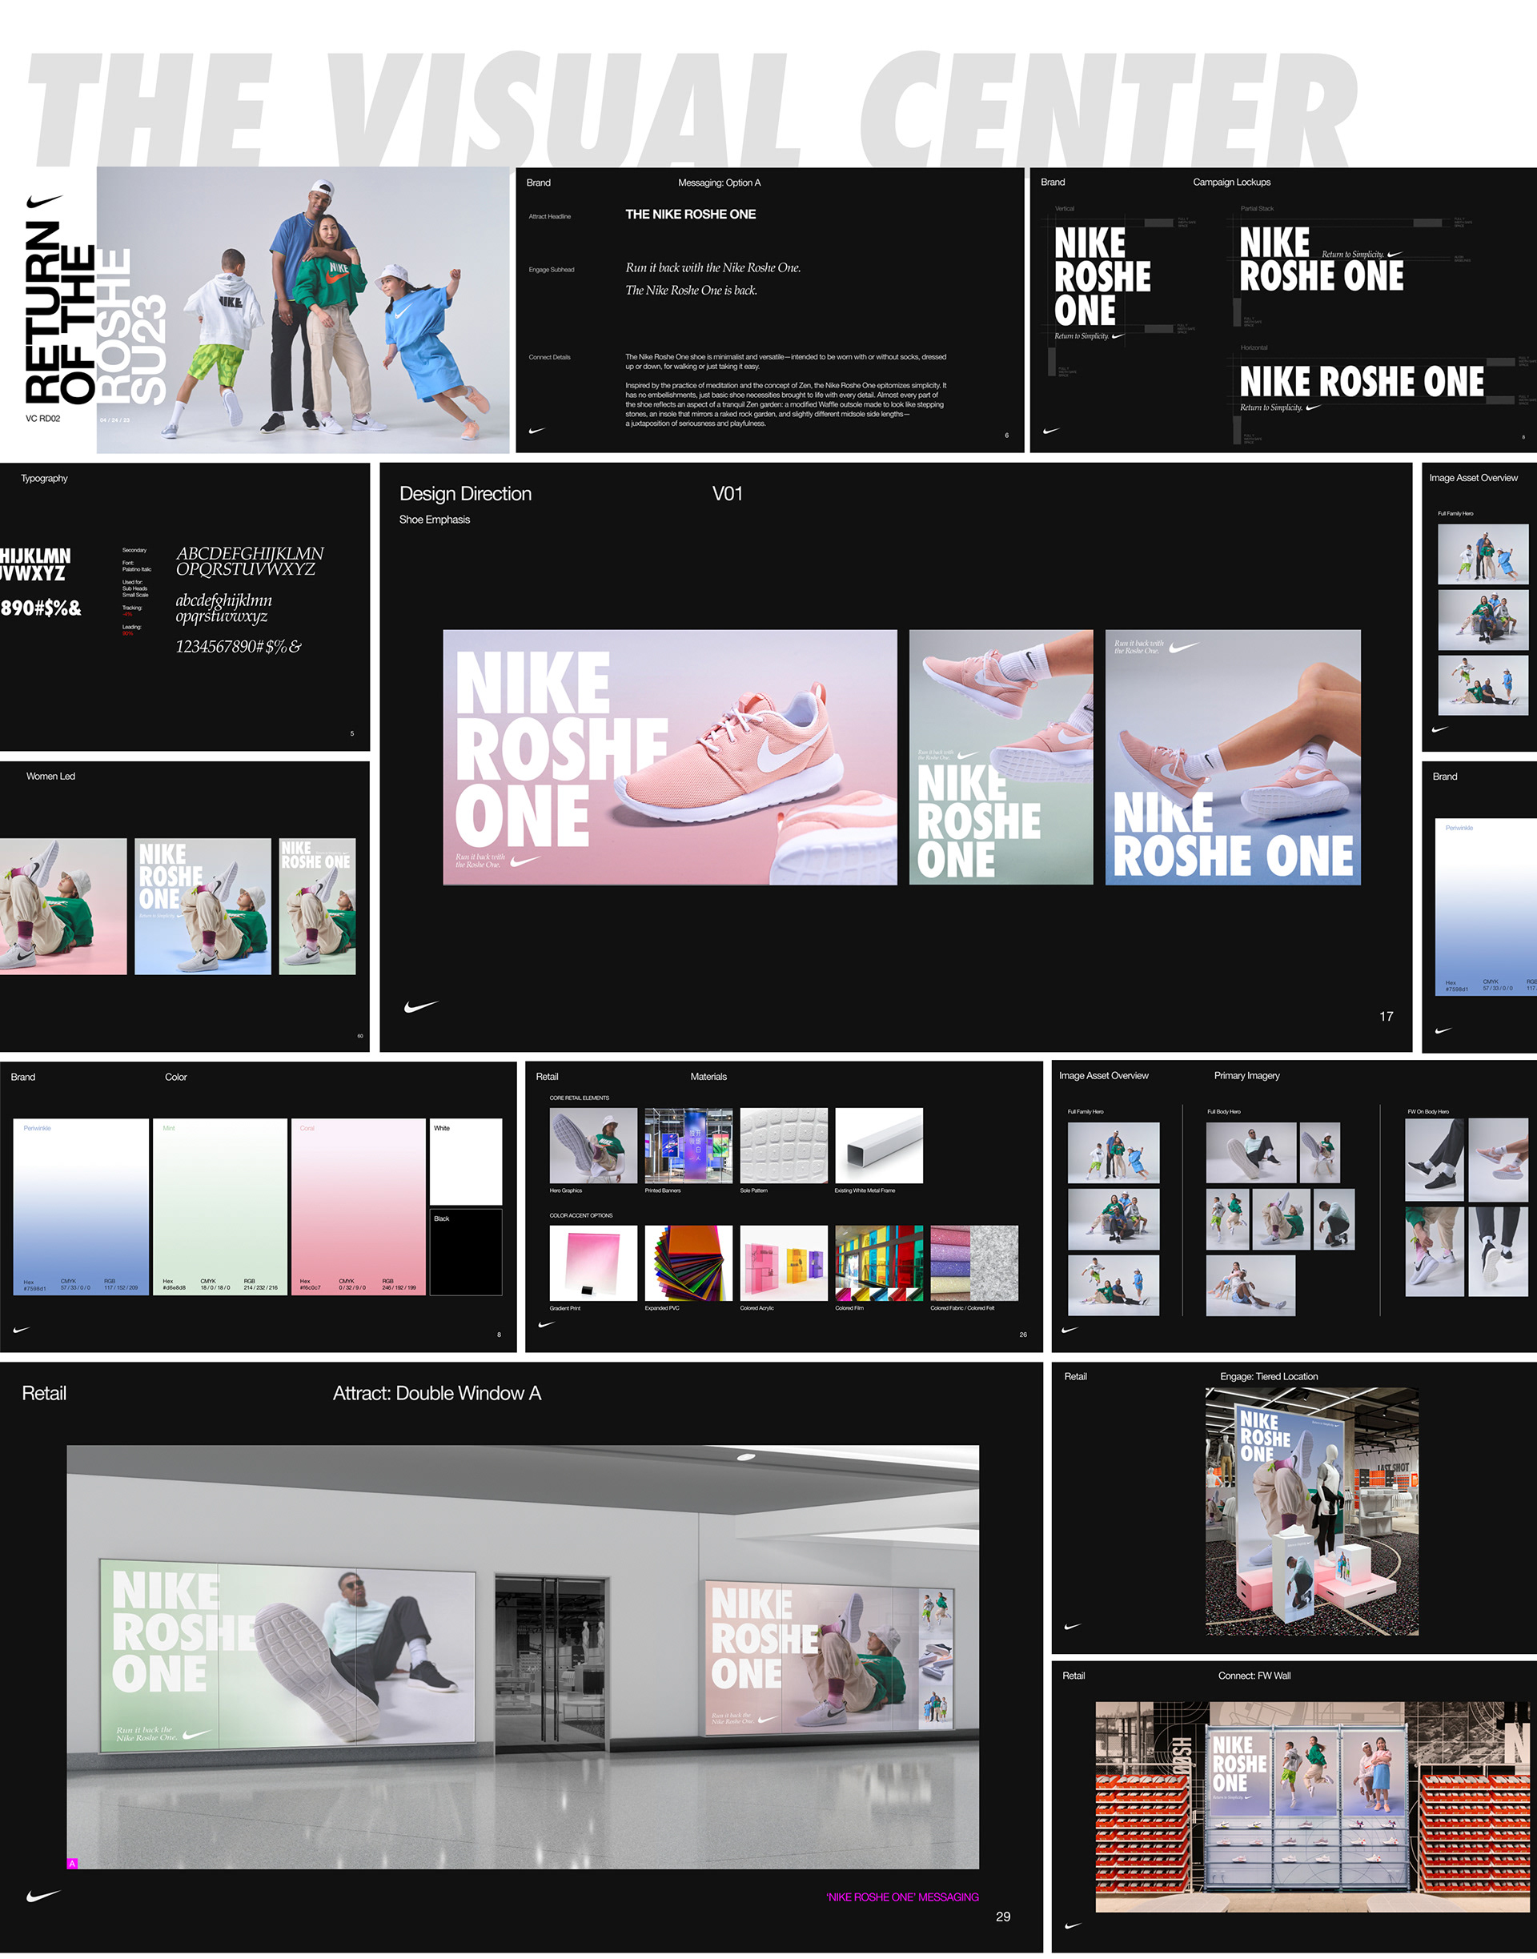Click the 'V01' label
Image resolution: width=1537 pixels, height=1959 pixels.
[727, 493]
